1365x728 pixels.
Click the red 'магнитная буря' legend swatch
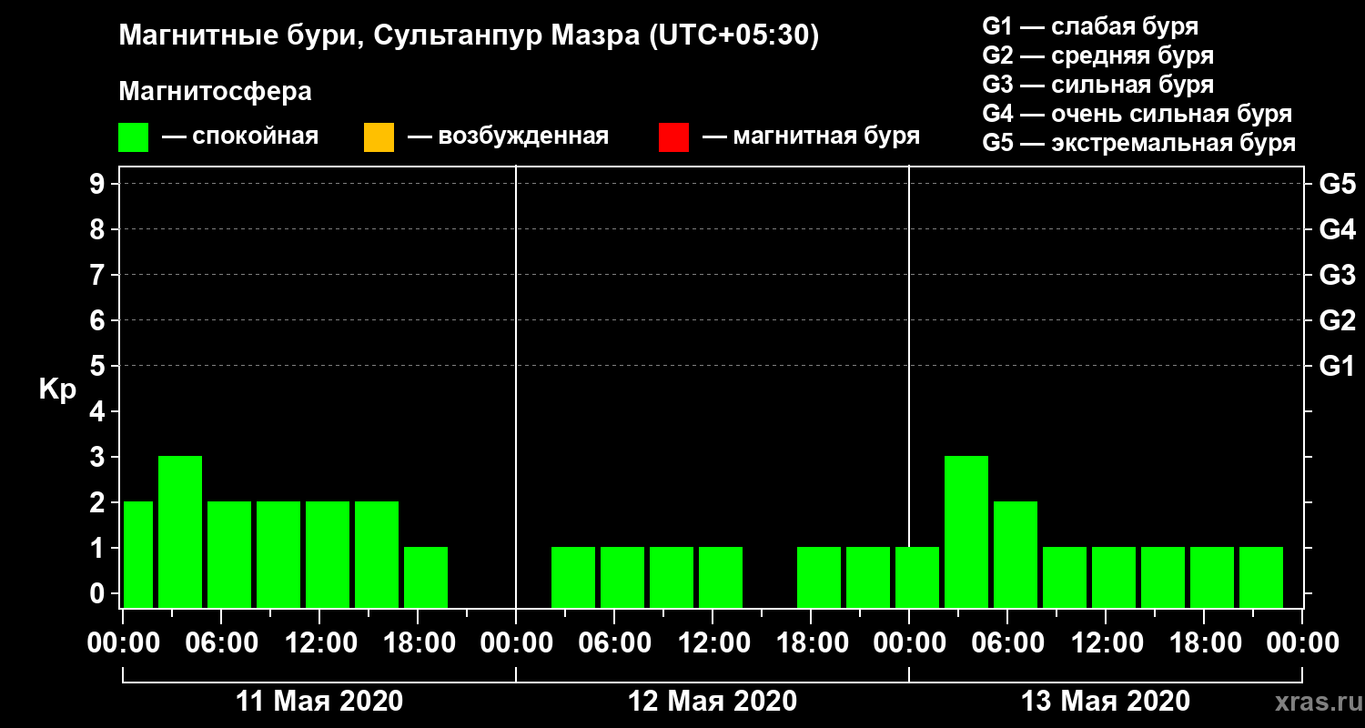(x=673, y=137)
